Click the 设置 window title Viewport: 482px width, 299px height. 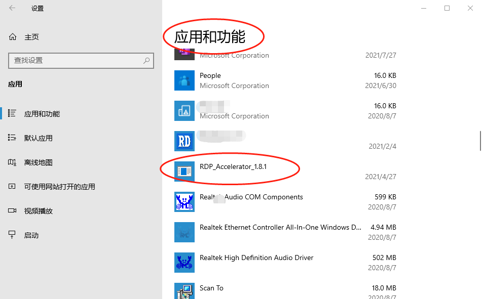click(x=38, y=9)
